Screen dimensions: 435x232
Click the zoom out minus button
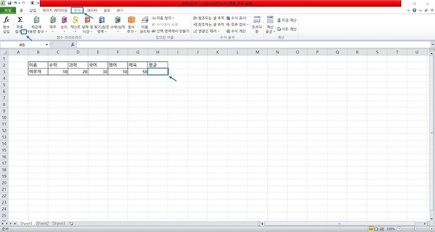click(399, 229)
